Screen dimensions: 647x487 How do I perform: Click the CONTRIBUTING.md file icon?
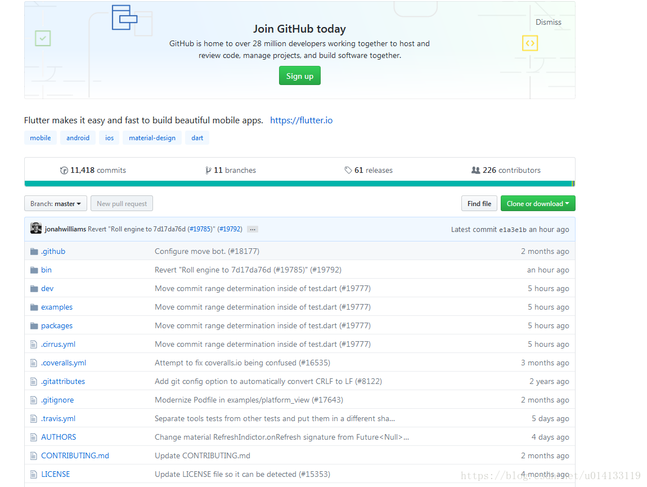pos(33,456)
